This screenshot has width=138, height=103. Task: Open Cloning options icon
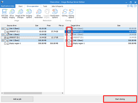[71, 13]
